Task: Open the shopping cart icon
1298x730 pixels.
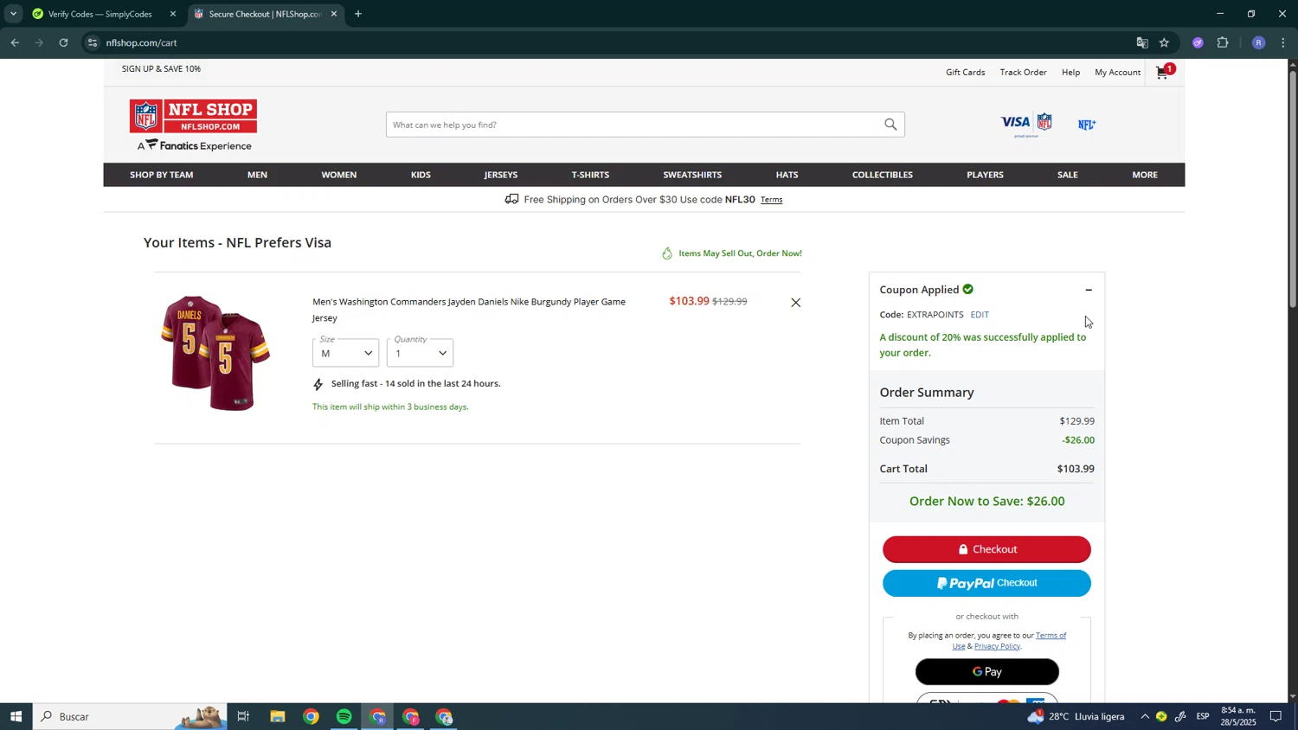Action: pos(1165,72)
